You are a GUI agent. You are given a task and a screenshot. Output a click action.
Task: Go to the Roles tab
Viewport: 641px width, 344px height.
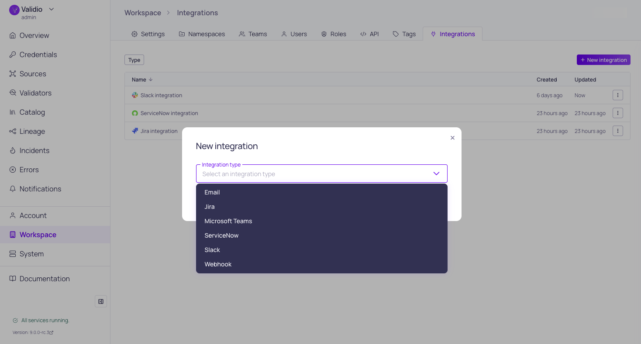(334, 34)
